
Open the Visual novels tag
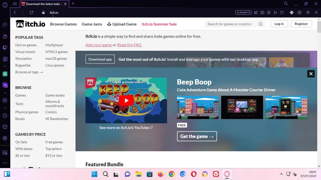click(25, 52)
